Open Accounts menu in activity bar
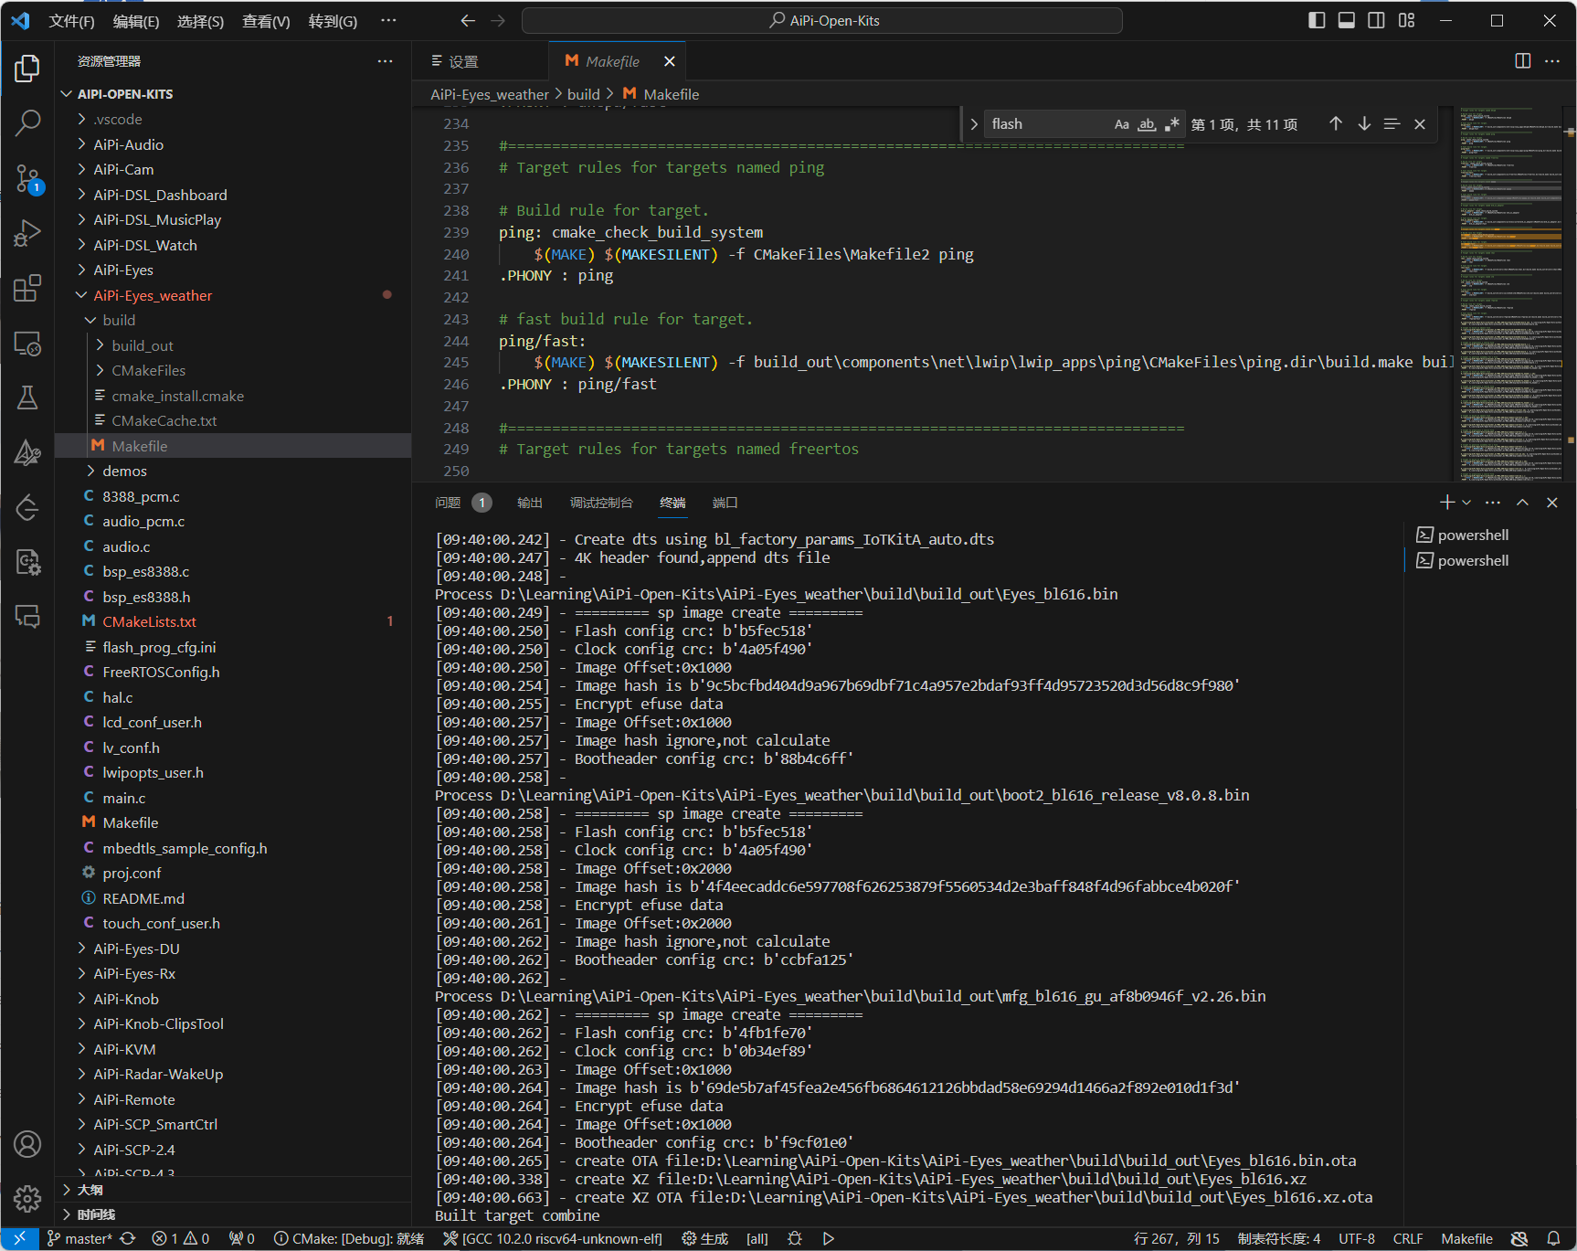 click(x=27, y=1144)
